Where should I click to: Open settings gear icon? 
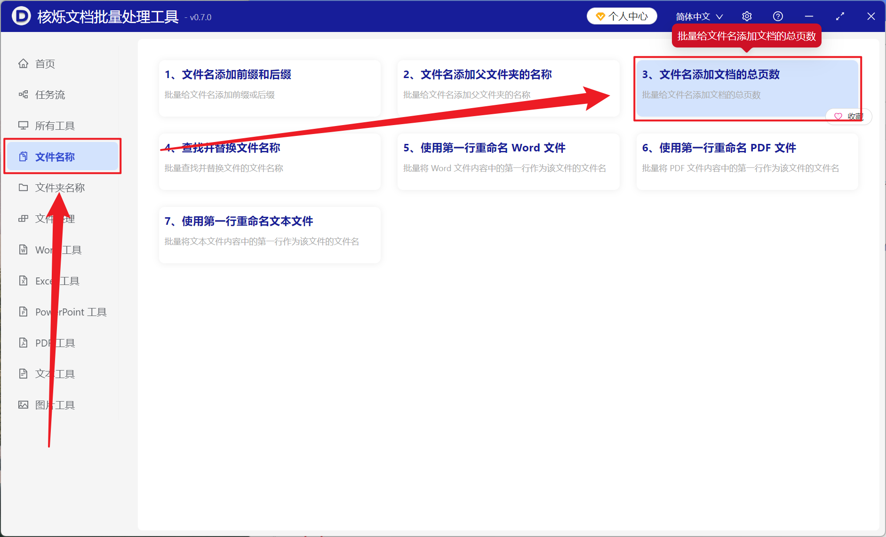pos(747,16)
